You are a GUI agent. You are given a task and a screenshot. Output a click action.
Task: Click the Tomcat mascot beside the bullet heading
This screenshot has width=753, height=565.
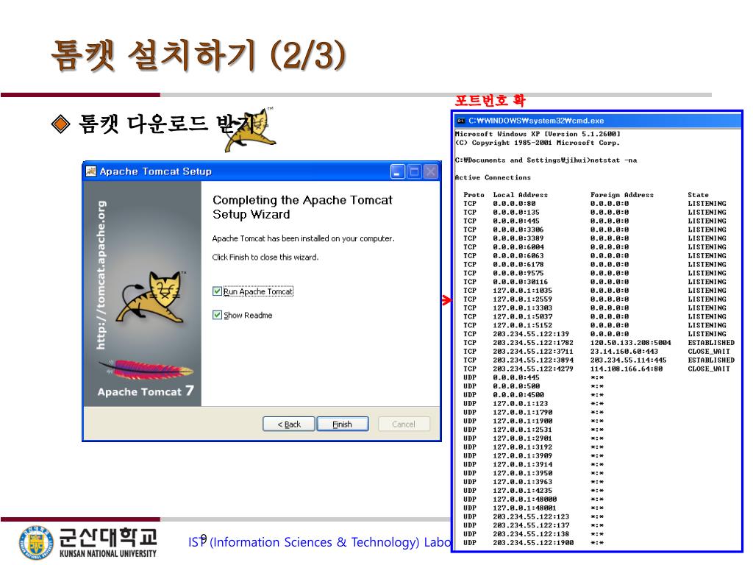point(250,129)
